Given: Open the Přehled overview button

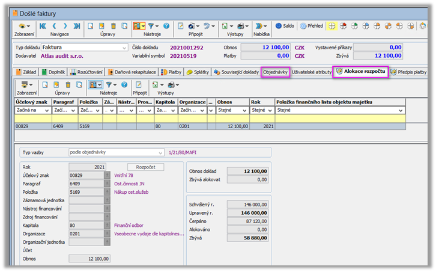Looking at the screenshot, I should [311, 26].
